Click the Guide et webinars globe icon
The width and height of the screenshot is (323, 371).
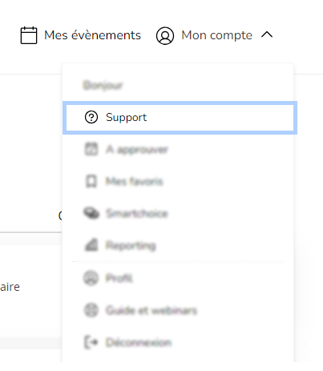[x=91, y=310]
